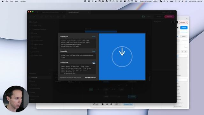Click the comment icon in bottom toolbar
The height and width of the screenshot is (115, 204).
pos(111,104)
